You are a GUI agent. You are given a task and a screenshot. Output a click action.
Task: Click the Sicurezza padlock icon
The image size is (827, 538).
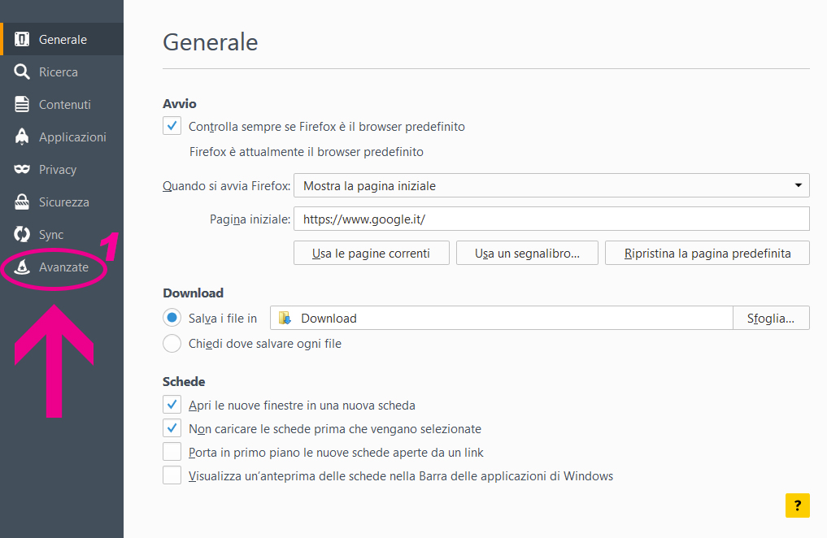22,202
